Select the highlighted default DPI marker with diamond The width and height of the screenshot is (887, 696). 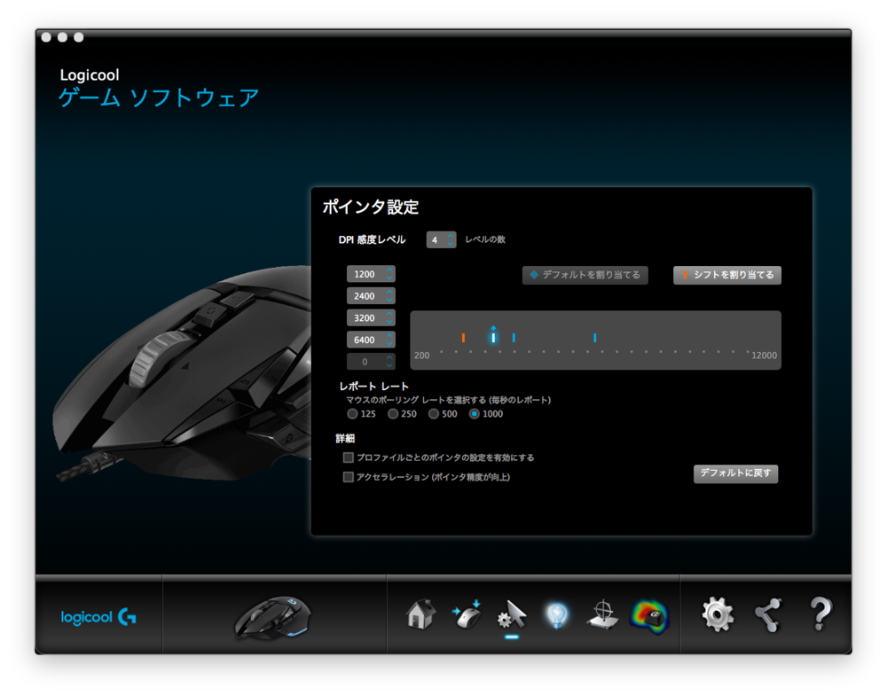click(x=493, y=336)
